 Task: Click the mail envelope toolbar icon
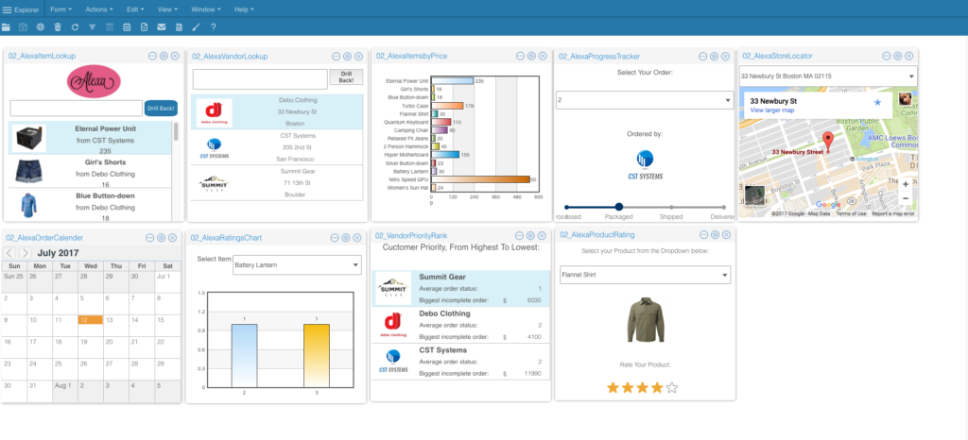(161, 27)
